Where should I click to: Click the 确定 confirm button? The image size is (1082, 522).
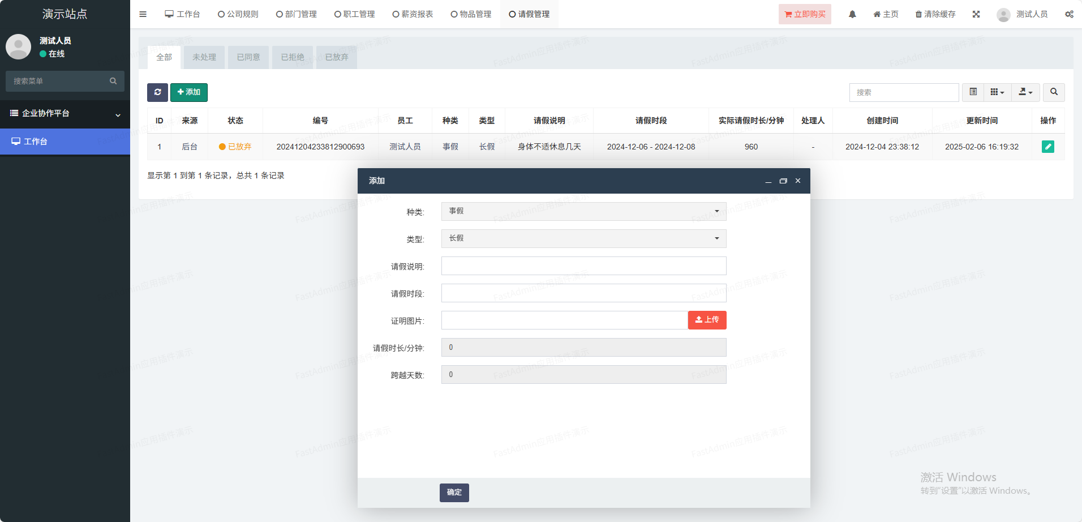(x=454, y=493)
